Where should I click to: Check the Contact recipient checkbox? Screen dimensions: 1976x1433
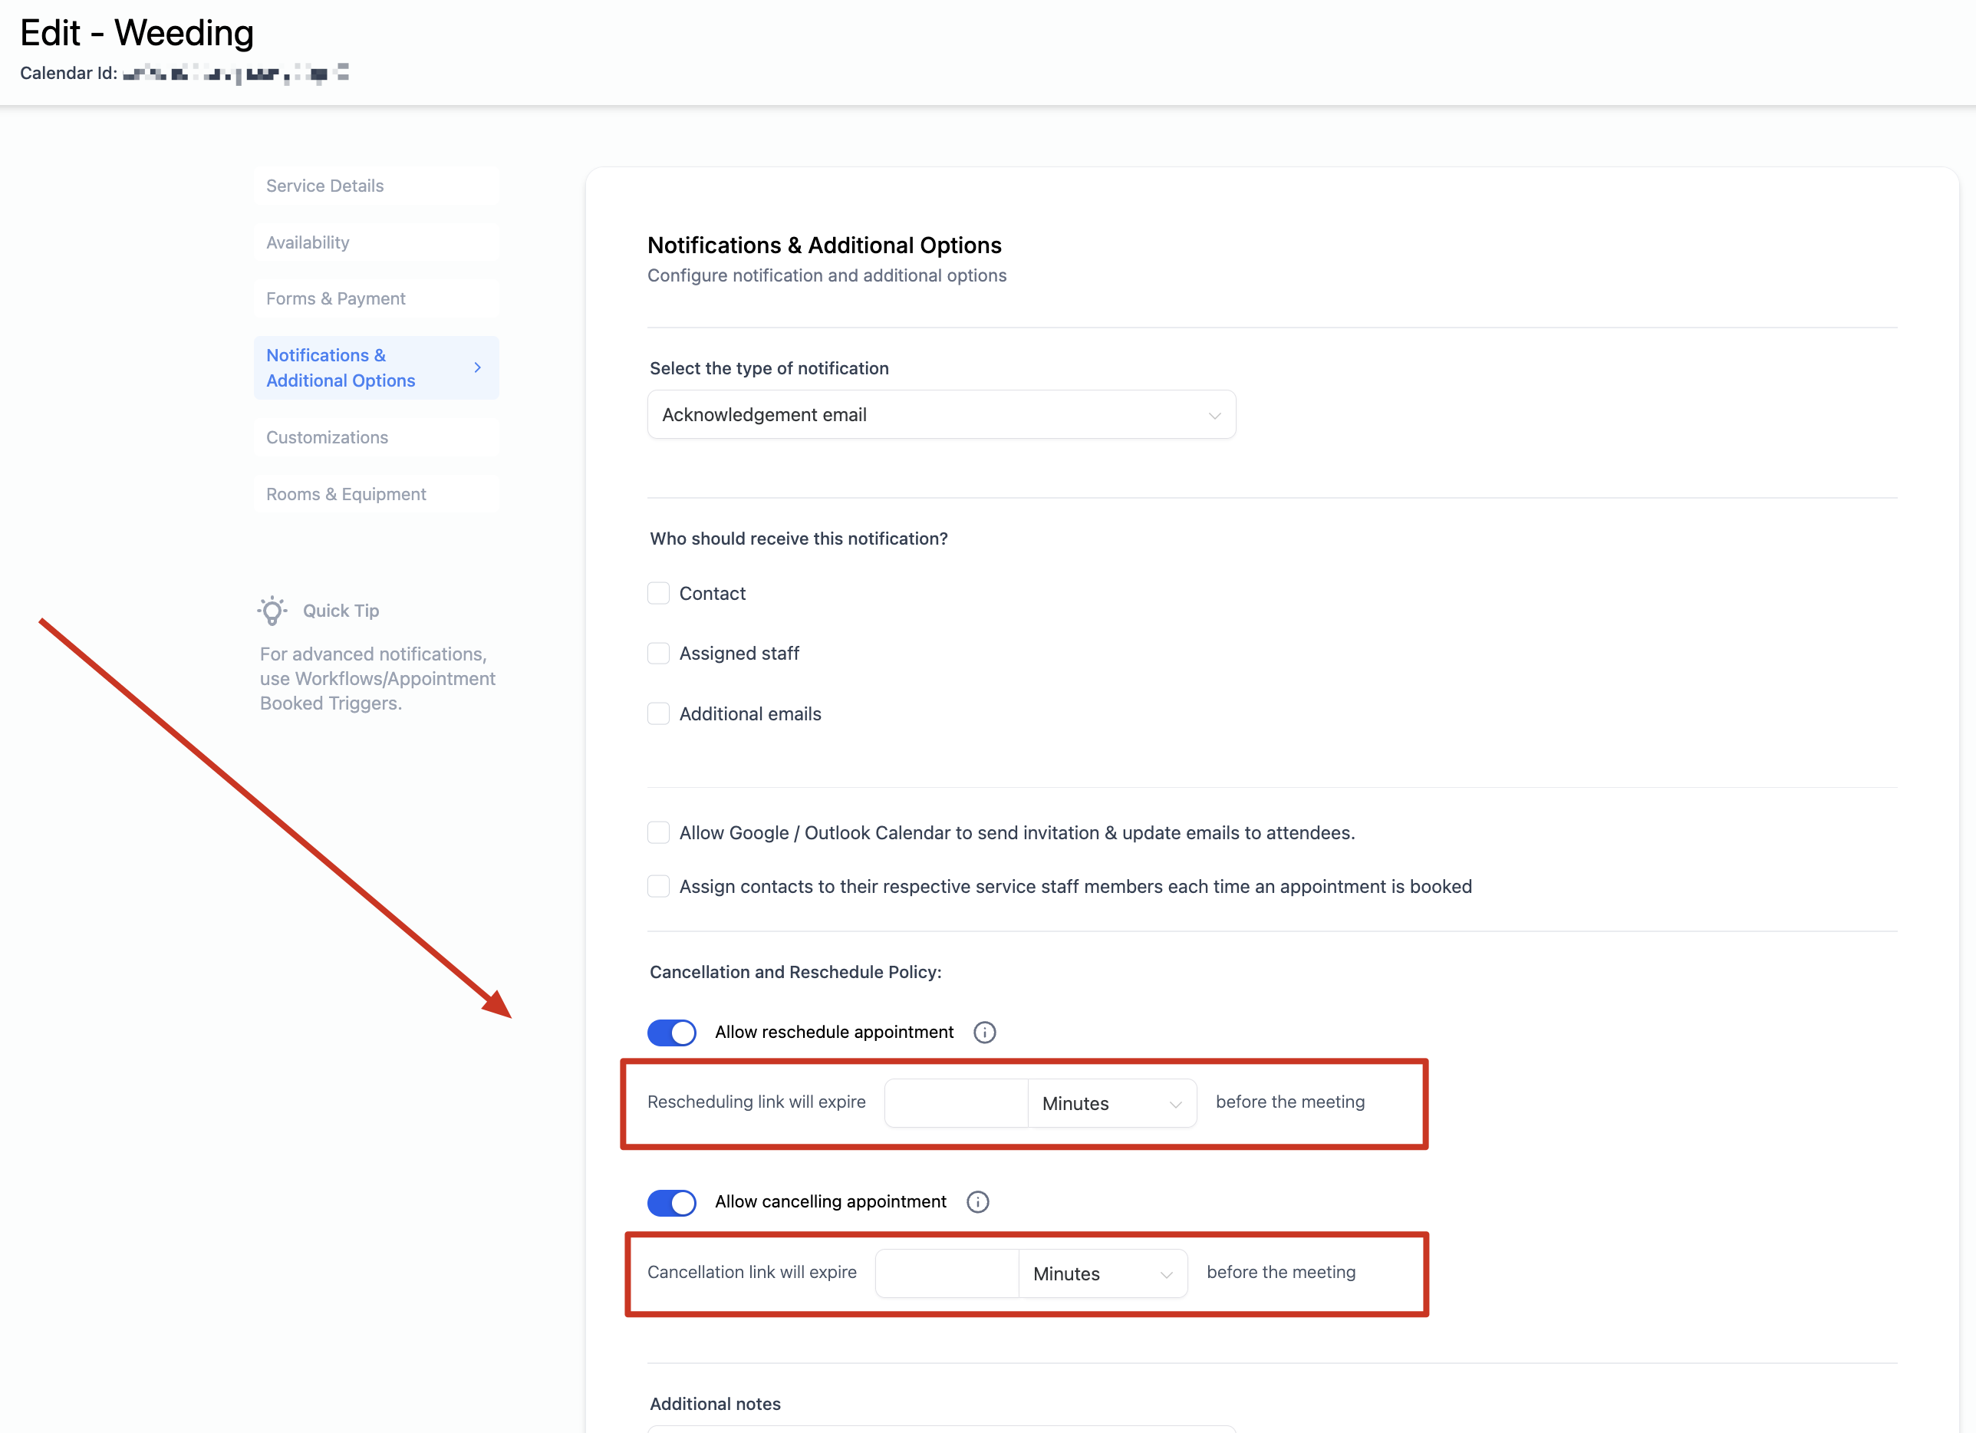click(x=659, y=593)
